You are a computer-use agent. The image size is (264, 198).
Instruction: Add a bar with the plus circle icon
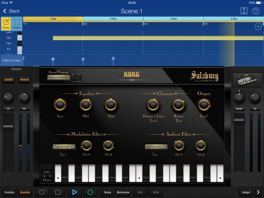click(x=258, y=27)
